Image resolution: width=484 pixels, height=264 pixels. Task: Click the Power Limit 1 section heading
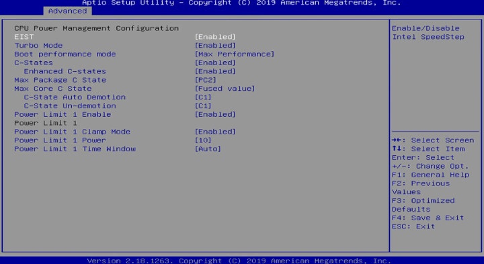coord(46,123)
